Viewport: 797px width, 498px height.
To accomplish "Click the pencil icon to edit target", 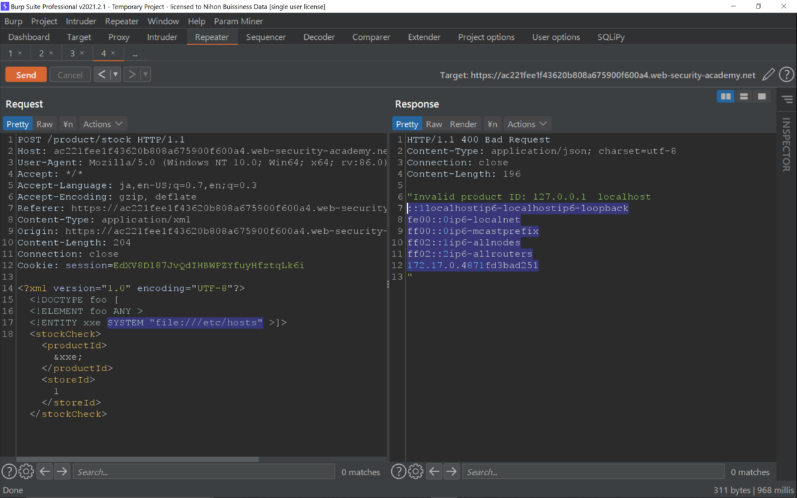I will click(x=768, y=75).
